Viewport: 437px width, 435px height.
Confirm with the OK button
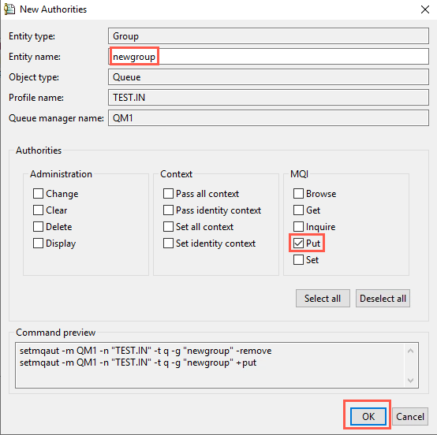click(368, 417)
